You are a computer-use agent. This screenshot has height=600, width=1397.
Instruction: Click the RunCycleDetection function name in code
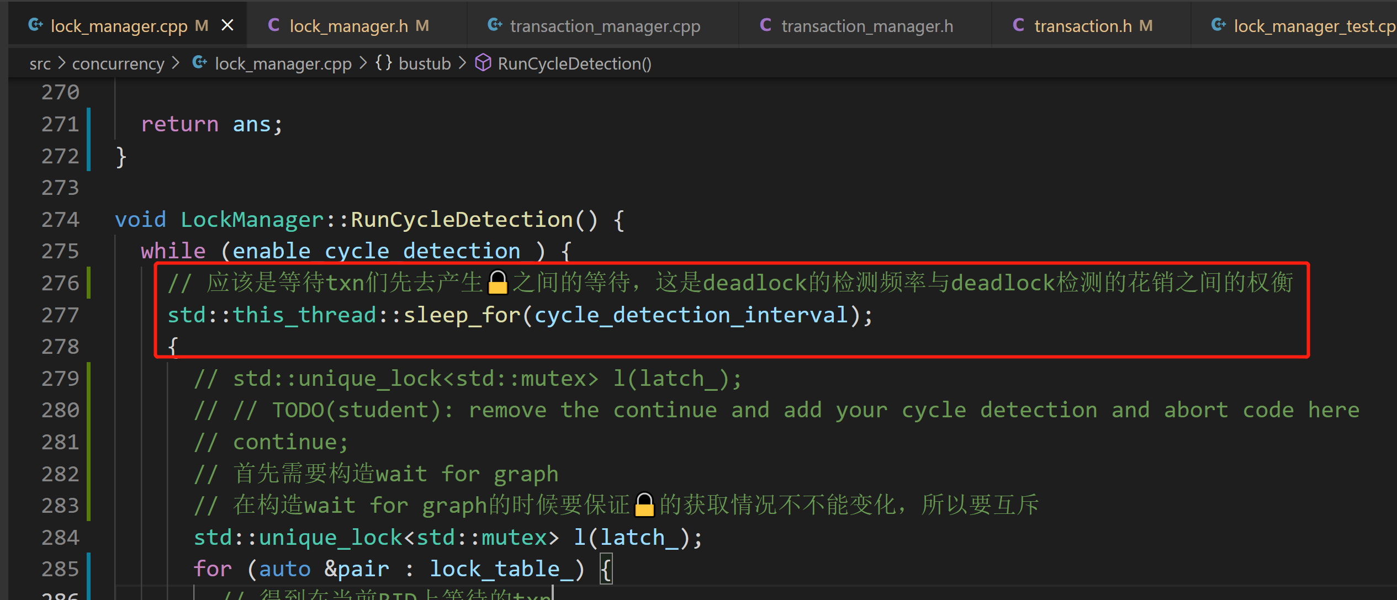pyautogui.click(x=462, y=220)
